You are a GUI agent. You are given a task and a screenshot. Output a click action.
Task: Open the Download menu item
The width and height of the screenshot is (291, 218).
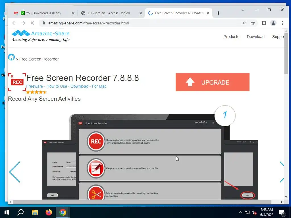[x=255, y=37]
